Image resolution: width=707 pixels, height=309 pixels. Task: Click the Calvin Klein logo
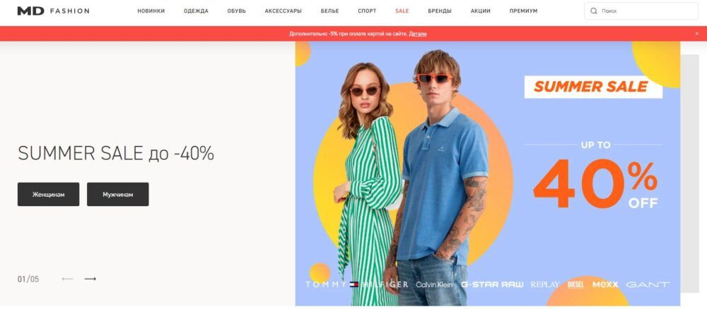(x=435, y=284)
